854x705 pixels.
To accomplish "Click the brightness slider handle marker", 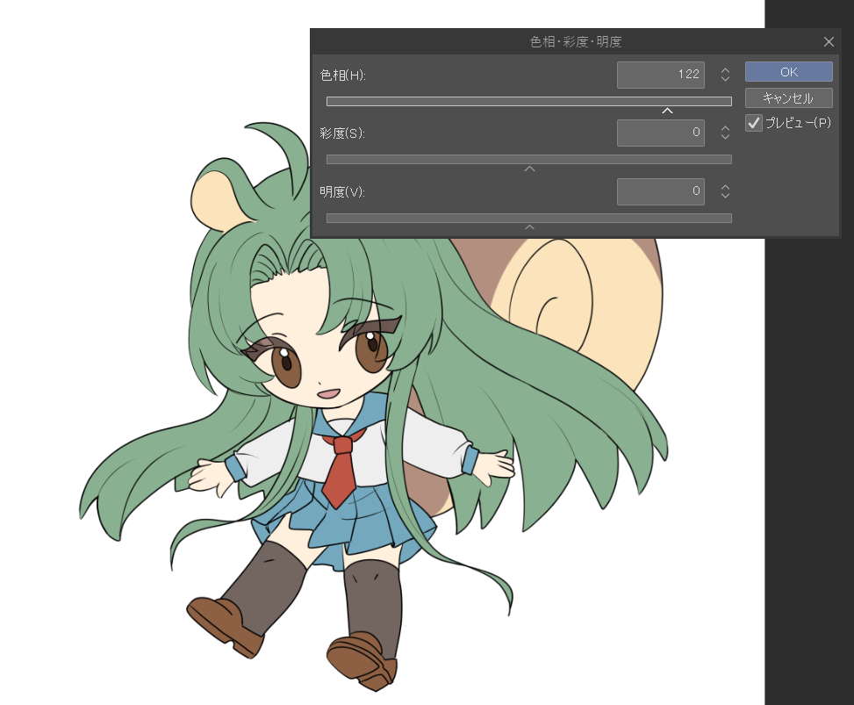I will (529, 227).
